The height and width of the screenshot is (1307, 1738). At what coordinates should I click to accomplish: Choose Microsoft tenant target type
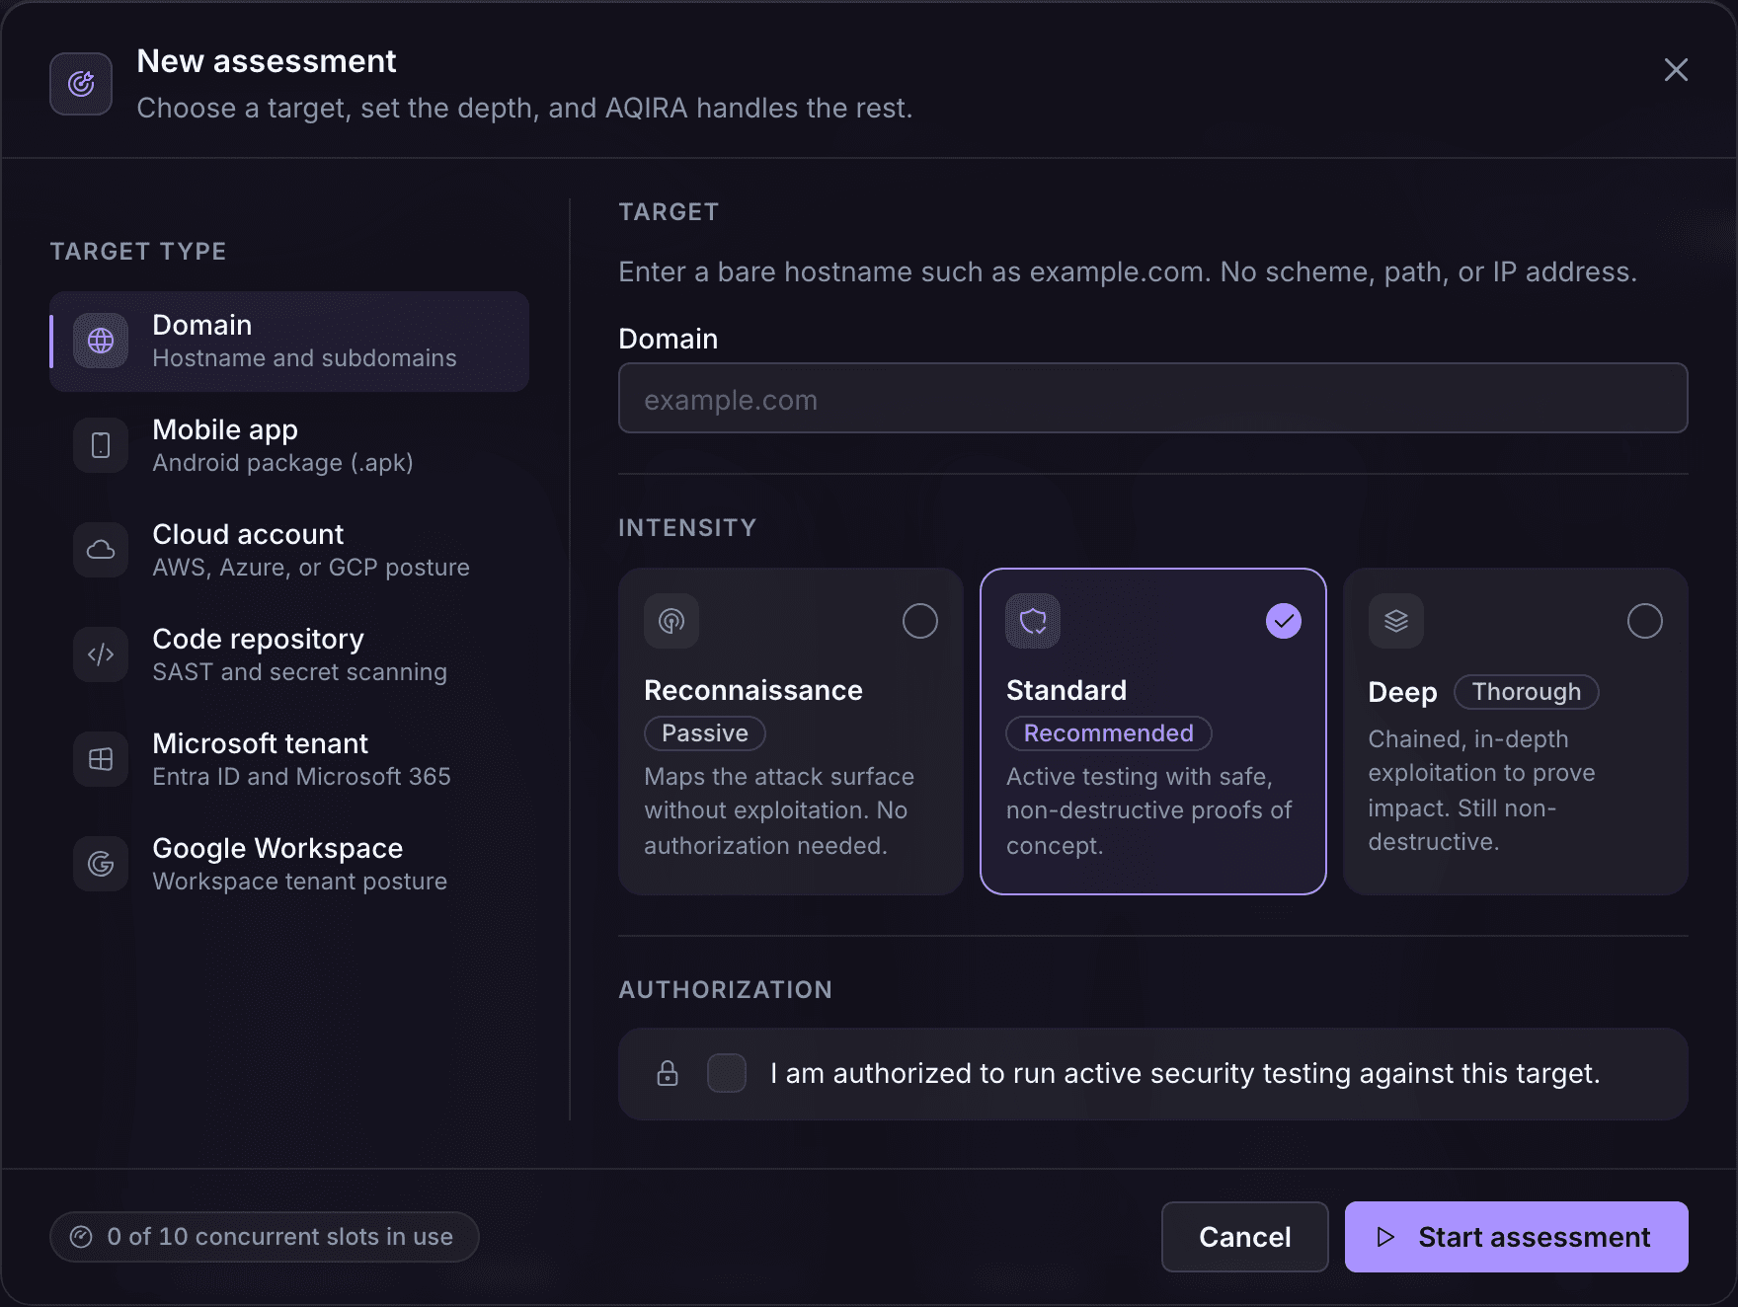[x=289, y=760]
